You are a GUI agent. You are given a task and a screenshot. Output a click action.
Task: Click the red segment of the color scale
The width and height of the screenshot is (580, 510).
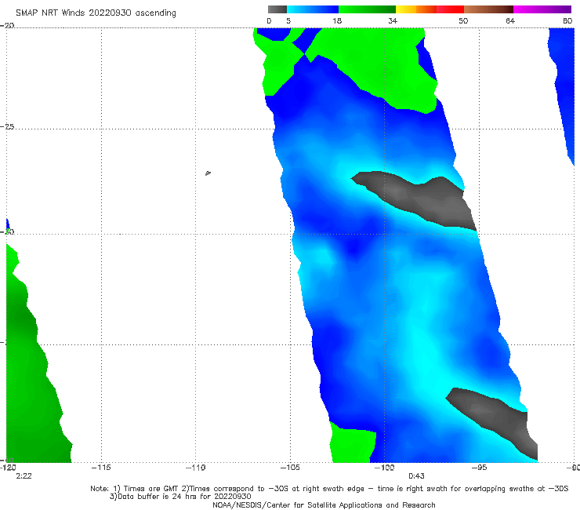[450, 9]
